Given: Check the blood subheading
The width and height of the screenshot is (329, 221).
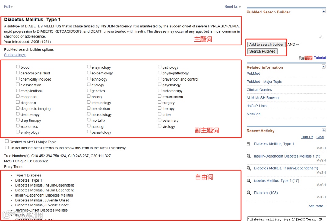Looking at the screenshot, I should [x=18, y=67].
